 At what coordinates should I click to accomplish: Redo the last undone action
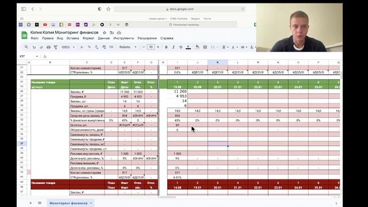tap(41, 47)
